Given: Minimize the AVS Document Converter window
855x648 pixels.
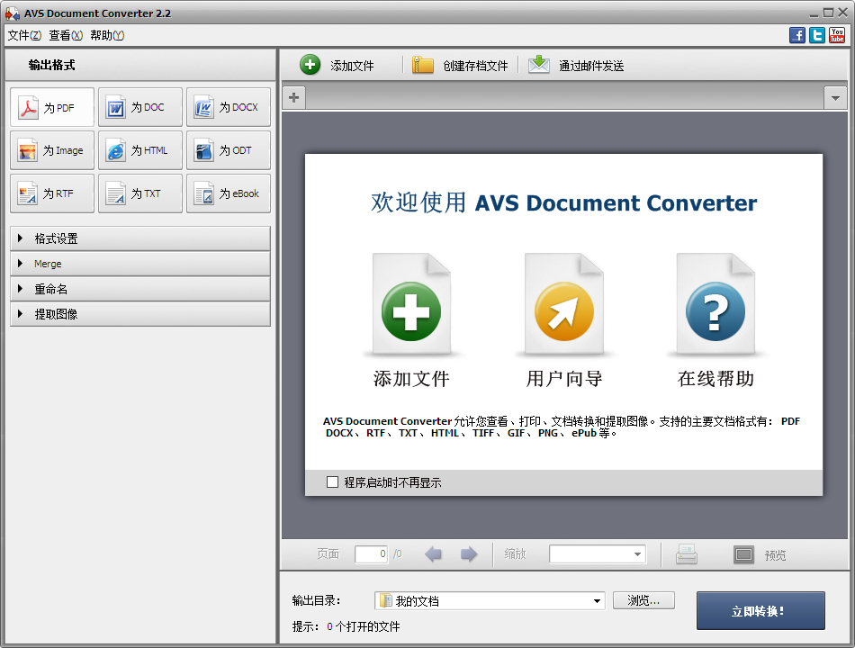Looking at the screenshot, I should click(814, 13).
